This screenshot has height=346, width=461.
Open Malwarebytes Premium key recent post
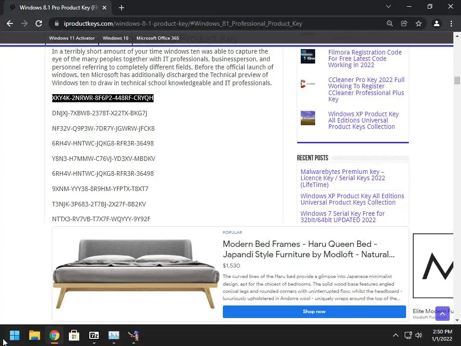pyautogui.click(x=343, y=178)
